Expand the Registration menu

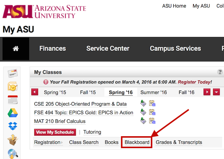(x=48, y=142)
